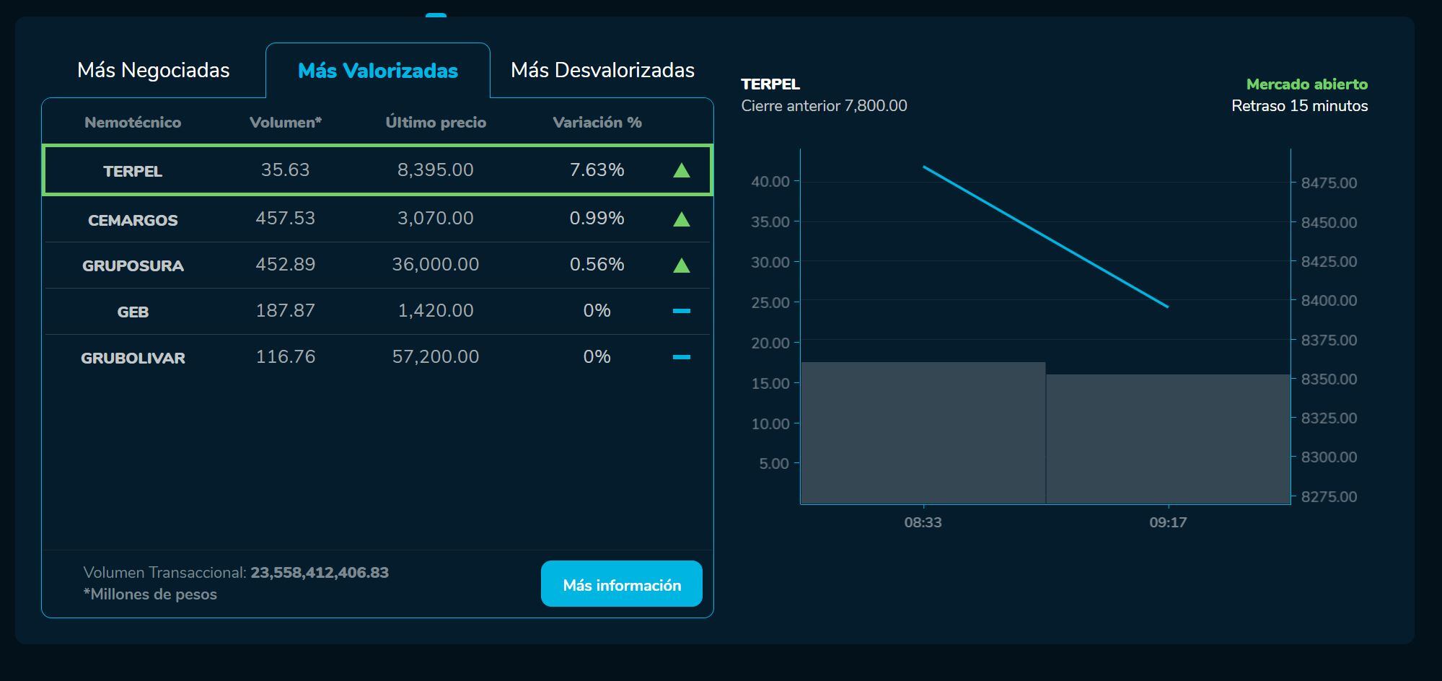Click GRUBOLIVAR unchanged dash icon
Viewport: 1442px width, 681px height.
[x=681, y=357]
